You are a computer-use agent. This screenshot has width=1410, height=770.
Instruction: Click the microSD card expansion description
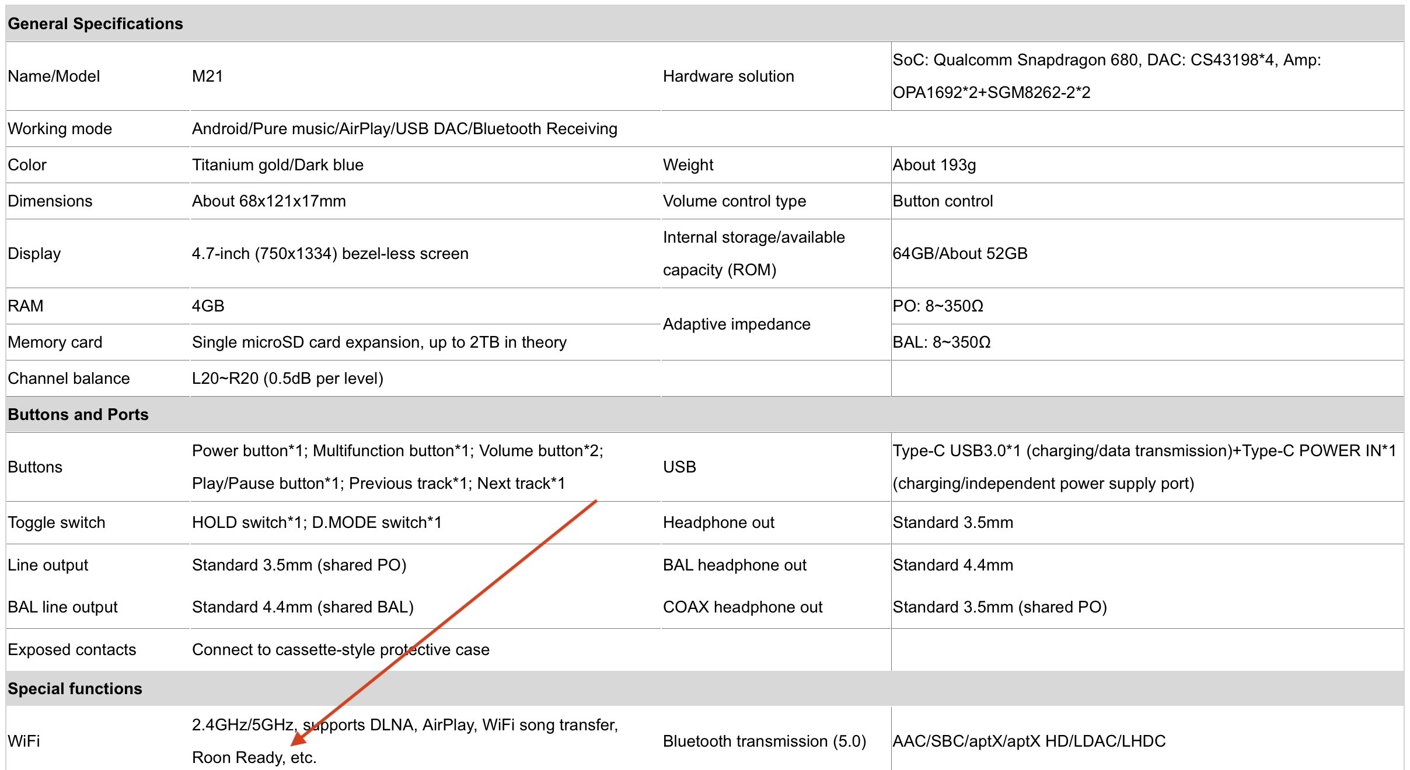379,342
